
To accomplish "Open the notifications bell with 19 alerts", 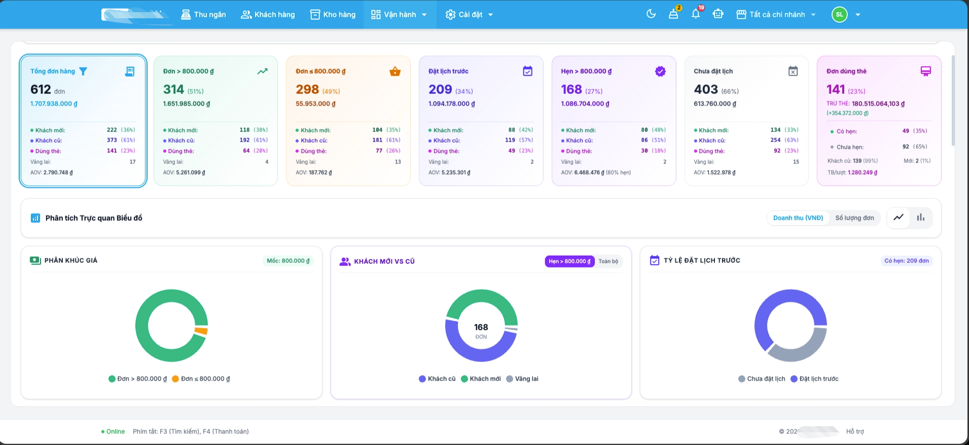I will [x=696, y=14].
